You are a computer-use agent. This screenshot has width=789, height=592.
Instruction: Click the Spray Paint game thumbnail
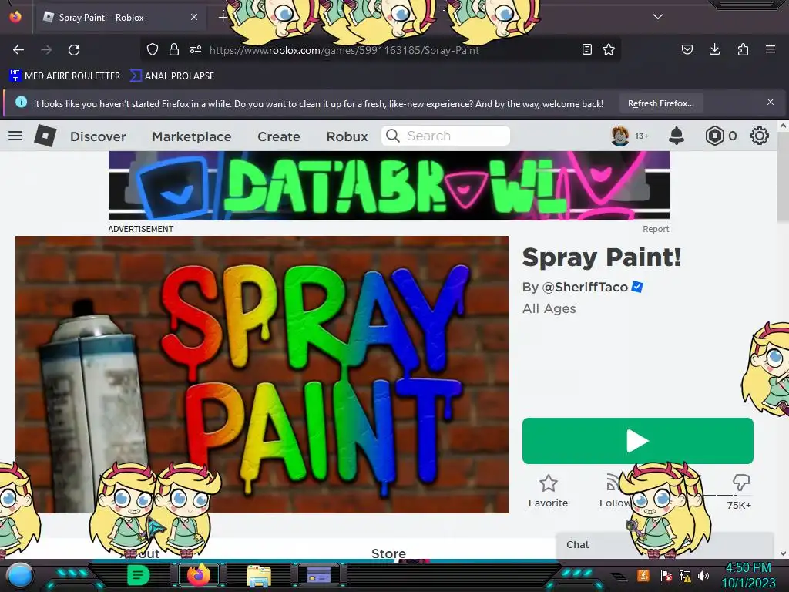262,375
